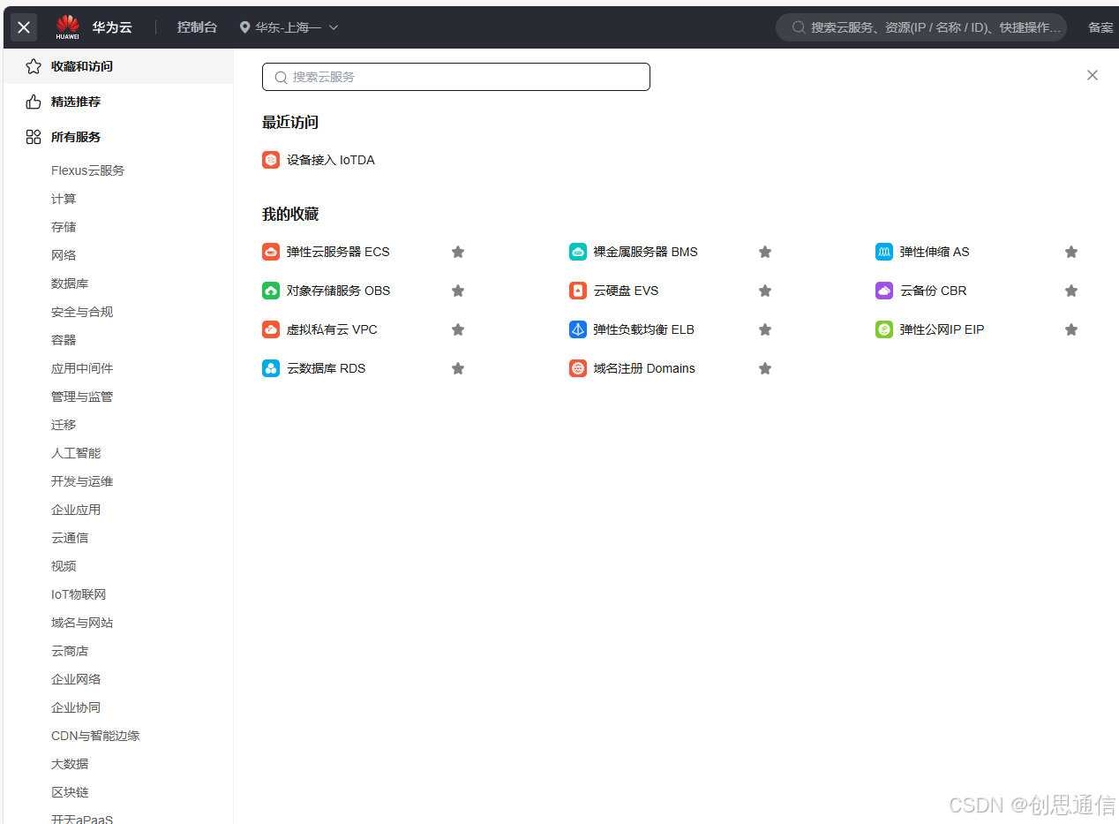Click the star icon beside 收藏和访问
1119x824 pixels.
point(34,66)
